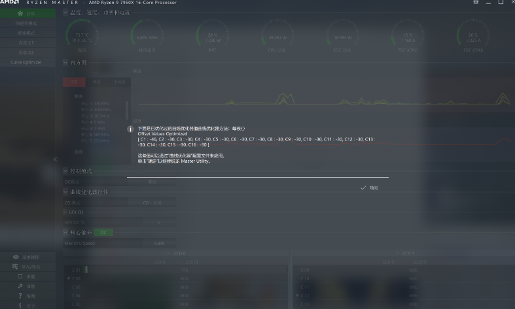
Task: Open the 导入/导出 import/export option
Action: pyautogui.click(x=27, y=267)
